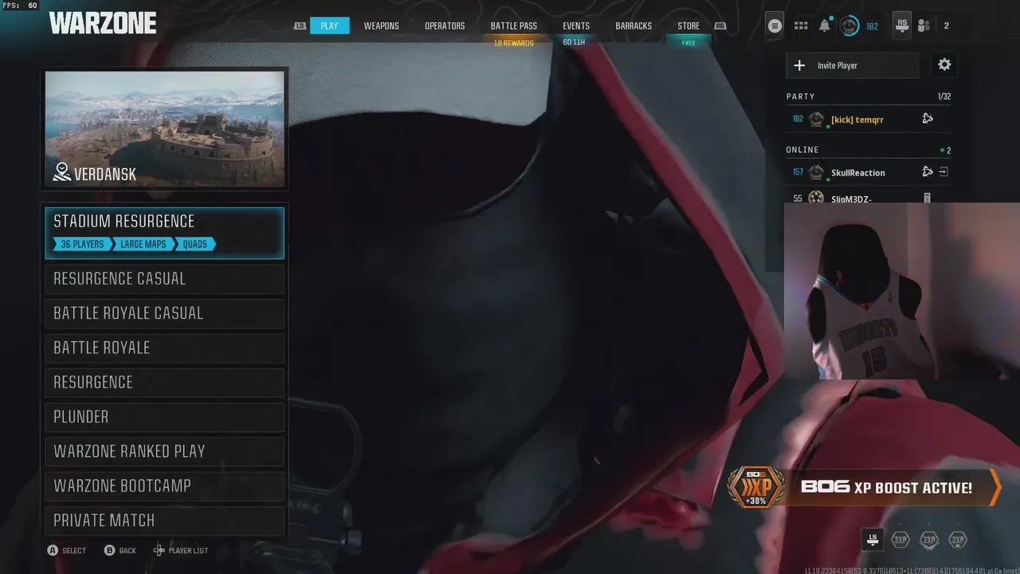1020x574 pixels.
Task: Open the grid apps launcher icon
Action: pyautogui.click(x=801, y=26)
